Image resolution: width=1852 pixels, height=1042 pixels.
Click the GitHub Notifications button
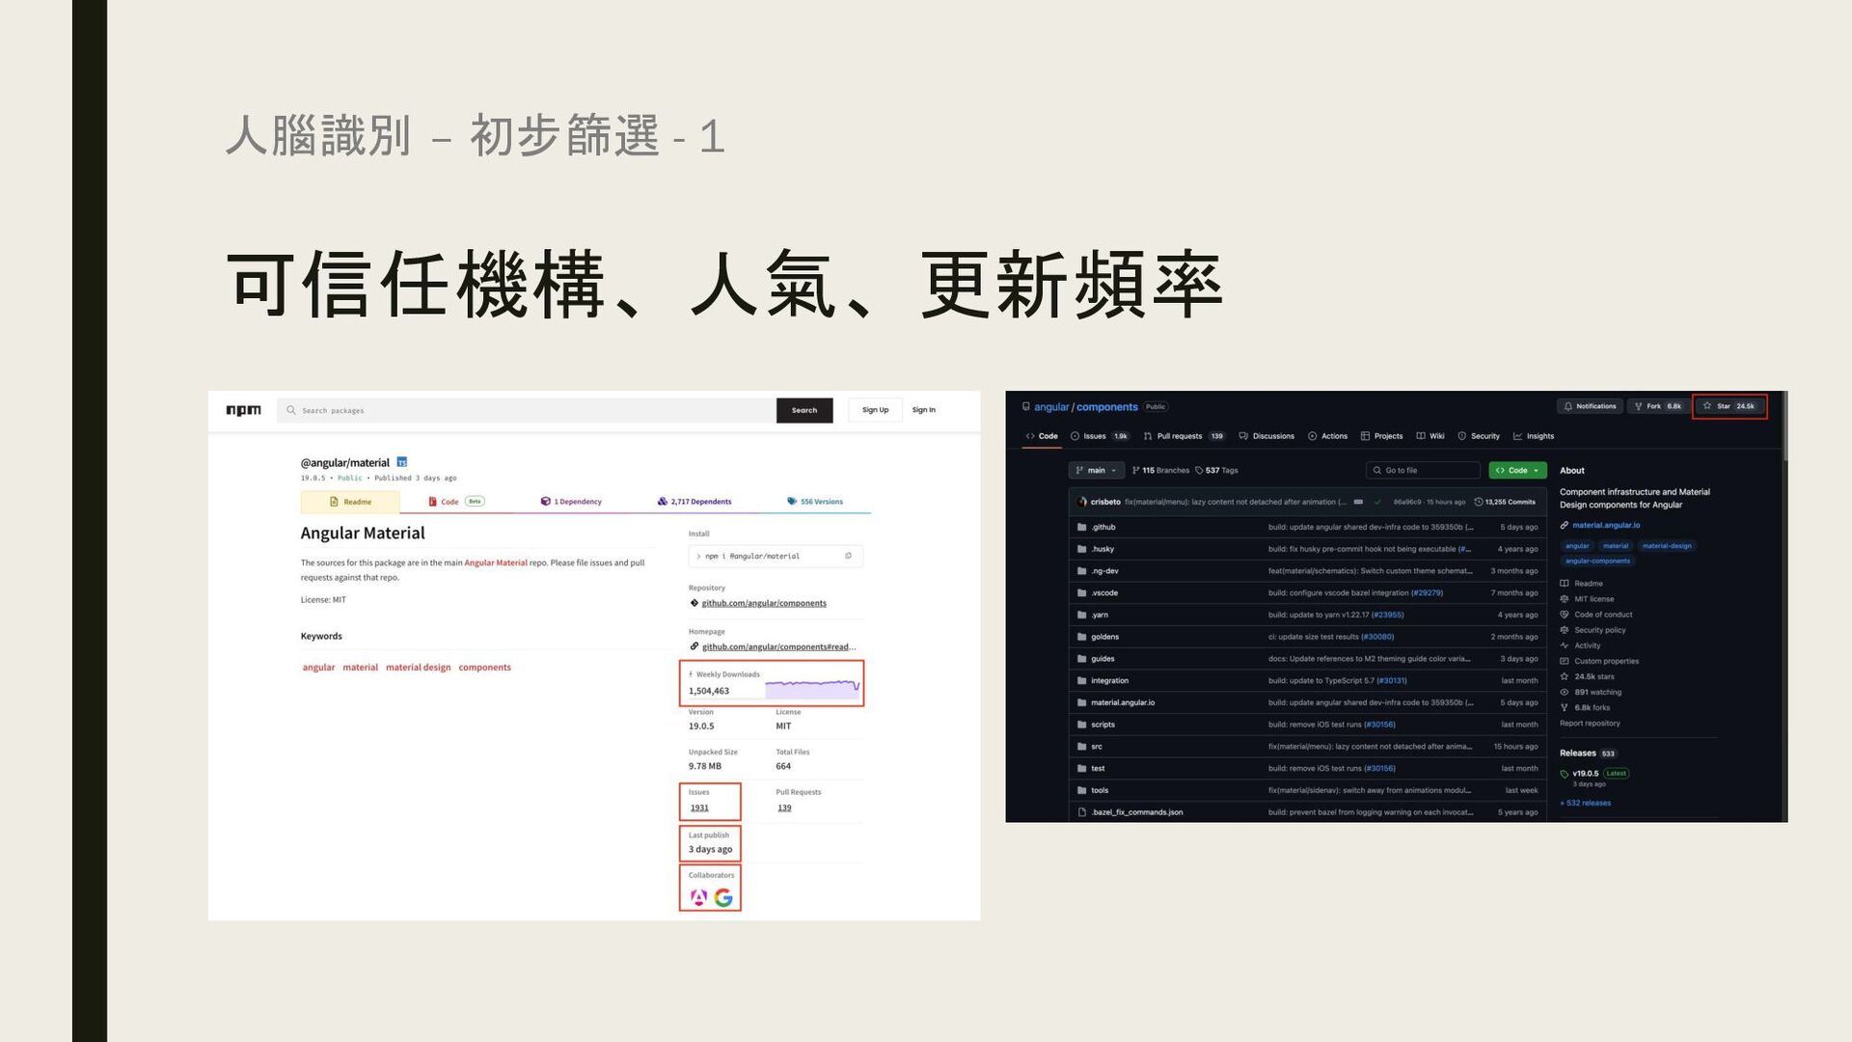pyautogui.click(x=1590, y=406)
